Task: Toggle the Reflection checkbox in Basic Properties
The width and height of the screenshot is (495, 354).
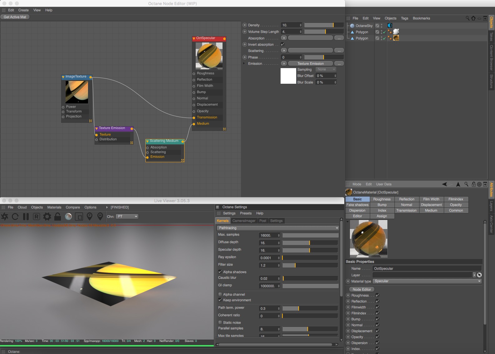Action: coord(377,301)
